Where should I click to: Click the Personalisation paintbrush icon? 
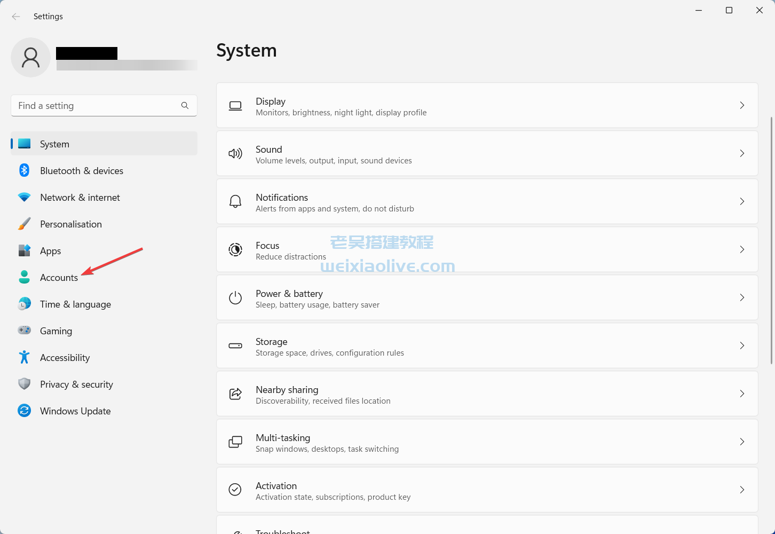point(24,224)
